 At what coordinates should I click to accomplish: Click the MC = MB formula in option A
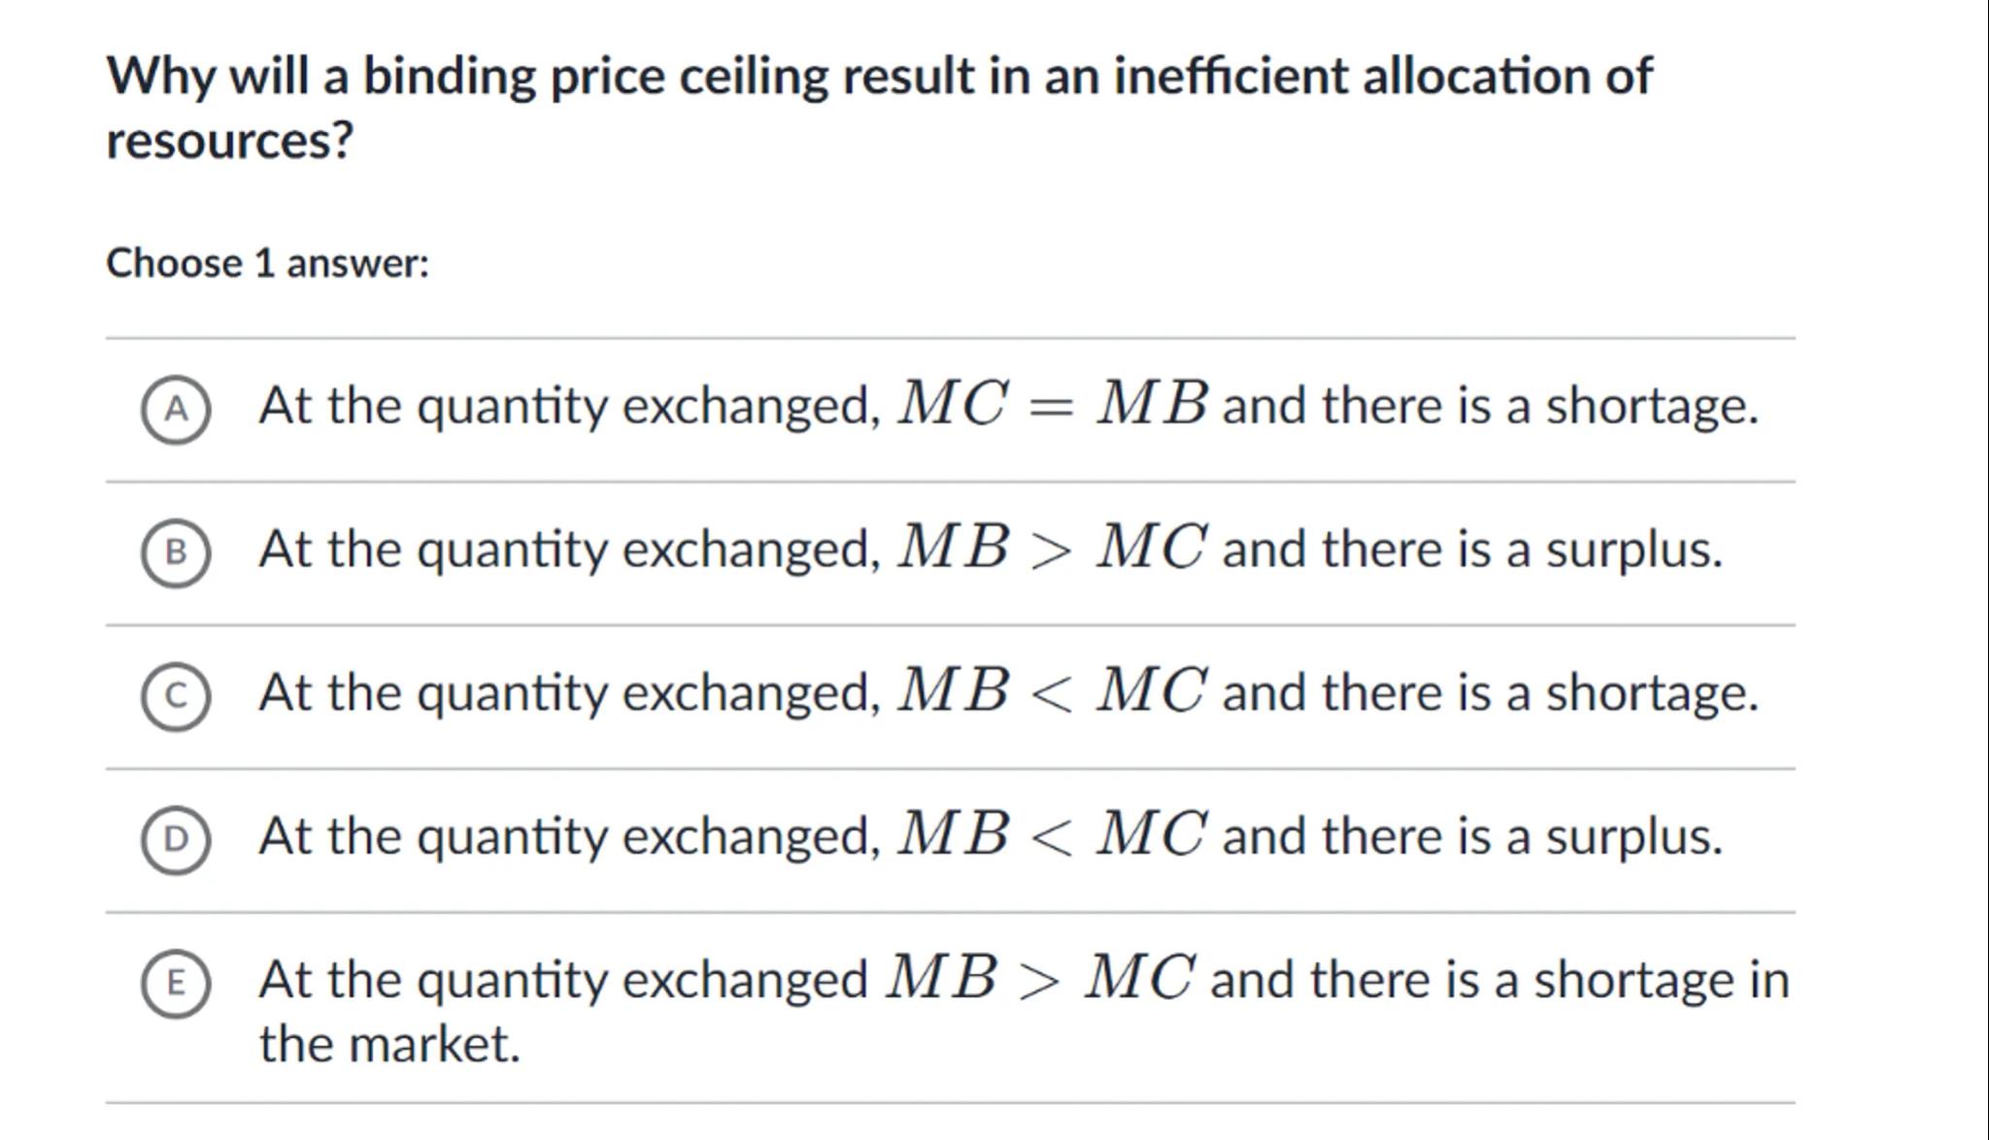(1053, 404)
